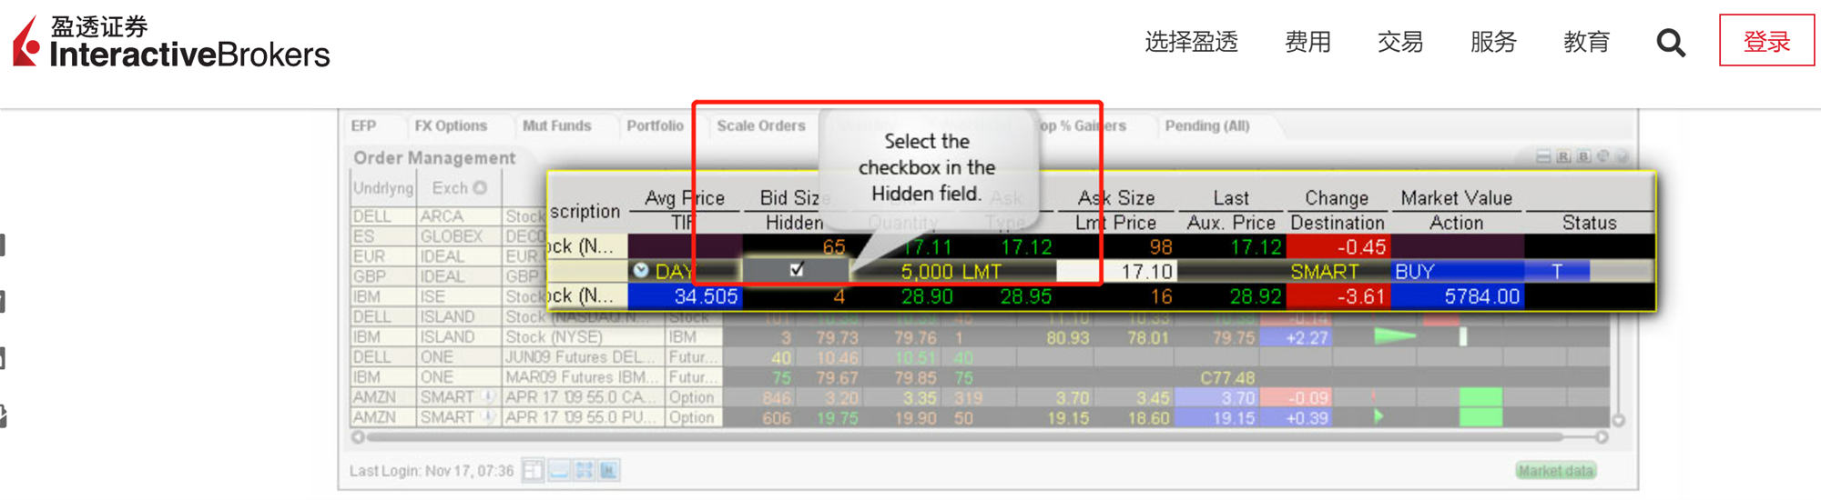Open the SMART destination cell

(x=1325, y=271)
